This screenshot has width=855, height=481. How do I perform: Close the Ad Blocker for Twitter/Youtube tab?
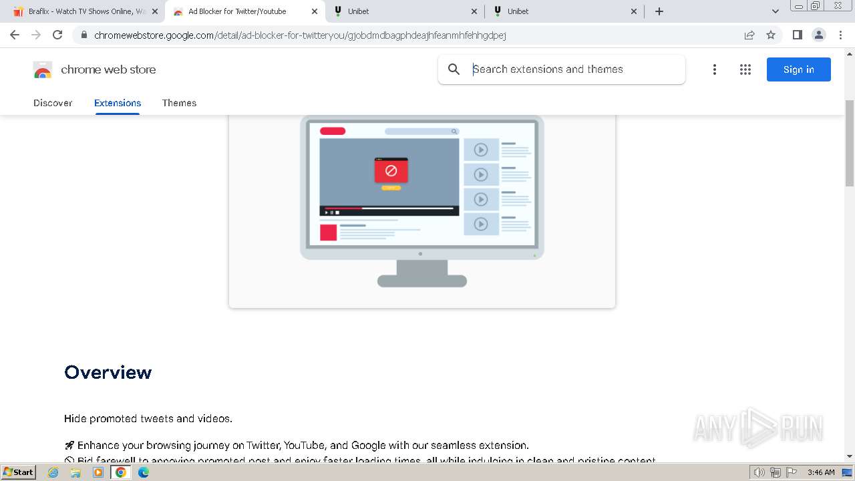315,11
